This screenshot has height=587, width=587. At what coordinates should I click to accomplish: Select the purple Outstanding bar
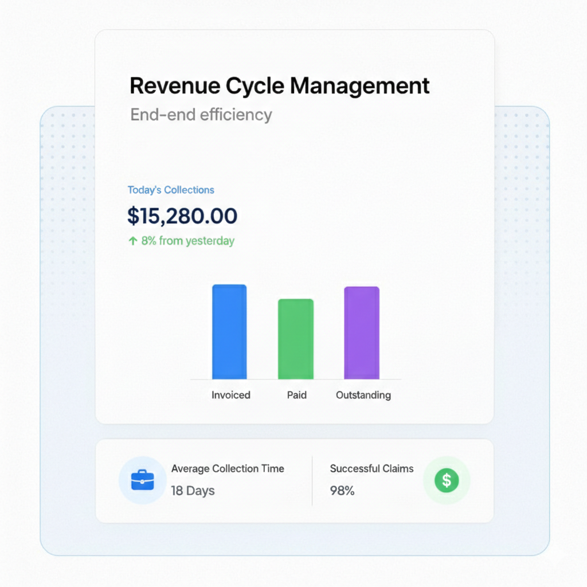[x=362, y=333]
